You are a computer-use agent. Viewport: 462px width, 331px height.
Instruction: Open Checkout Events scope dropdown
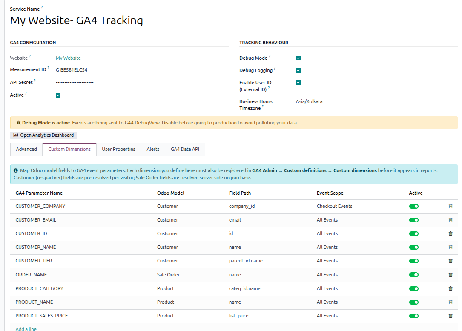334,206
